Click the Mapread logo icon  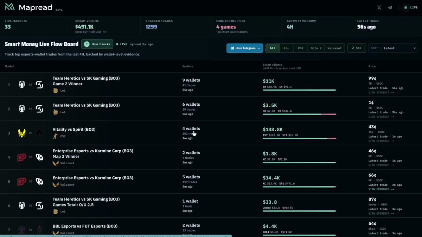[x=10, y=7]
